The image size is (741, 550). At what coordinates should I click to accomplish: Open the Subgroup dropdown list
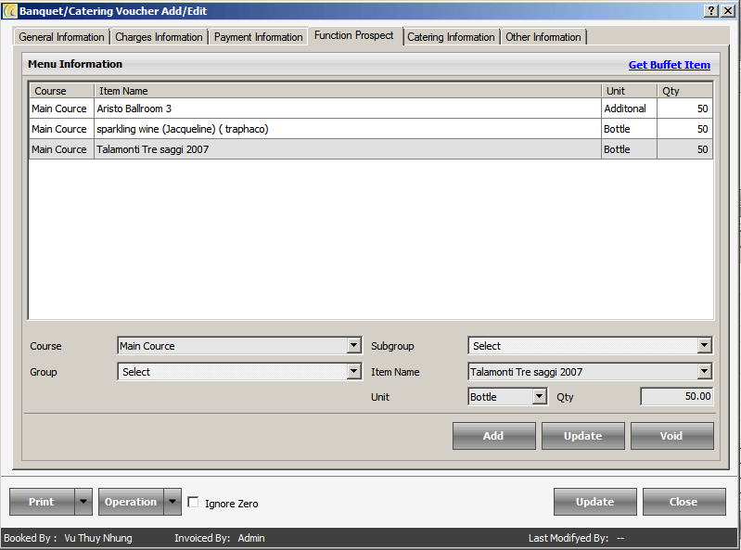[x=705, y=346]
